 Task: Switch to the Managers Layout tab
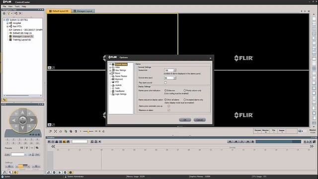[83, 11]
